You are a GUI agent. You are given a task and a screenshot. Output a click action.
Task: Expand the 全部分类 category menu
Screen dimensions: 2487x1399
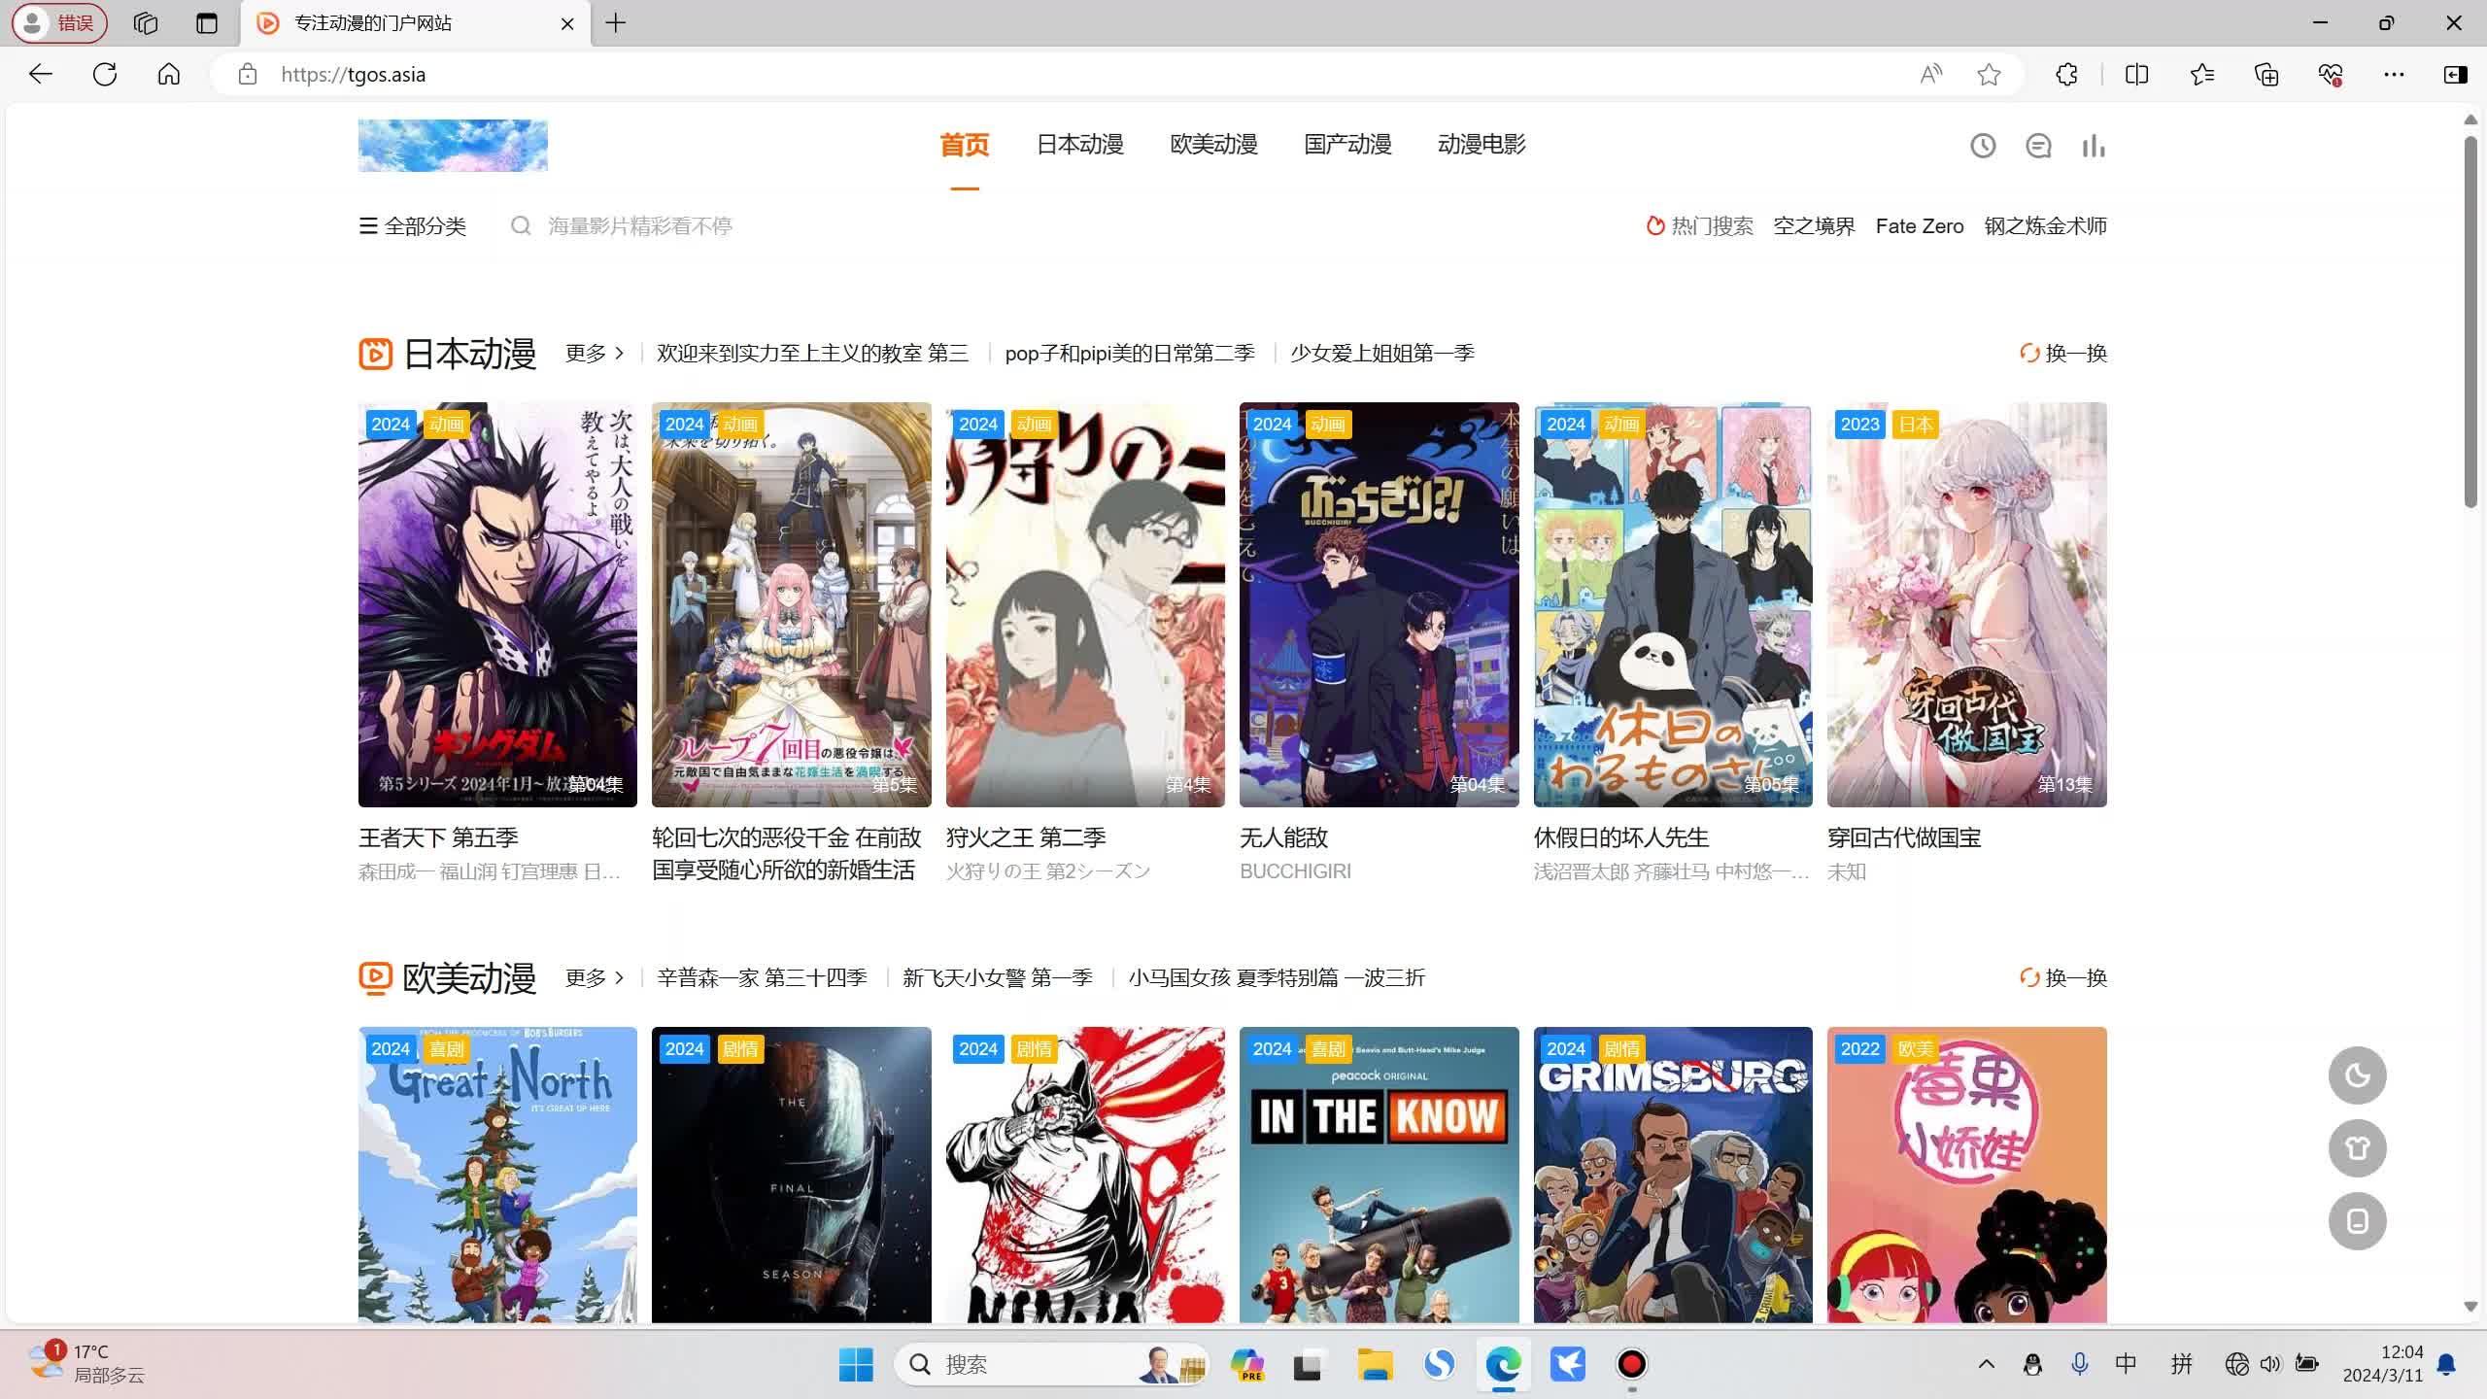(413, 226)
